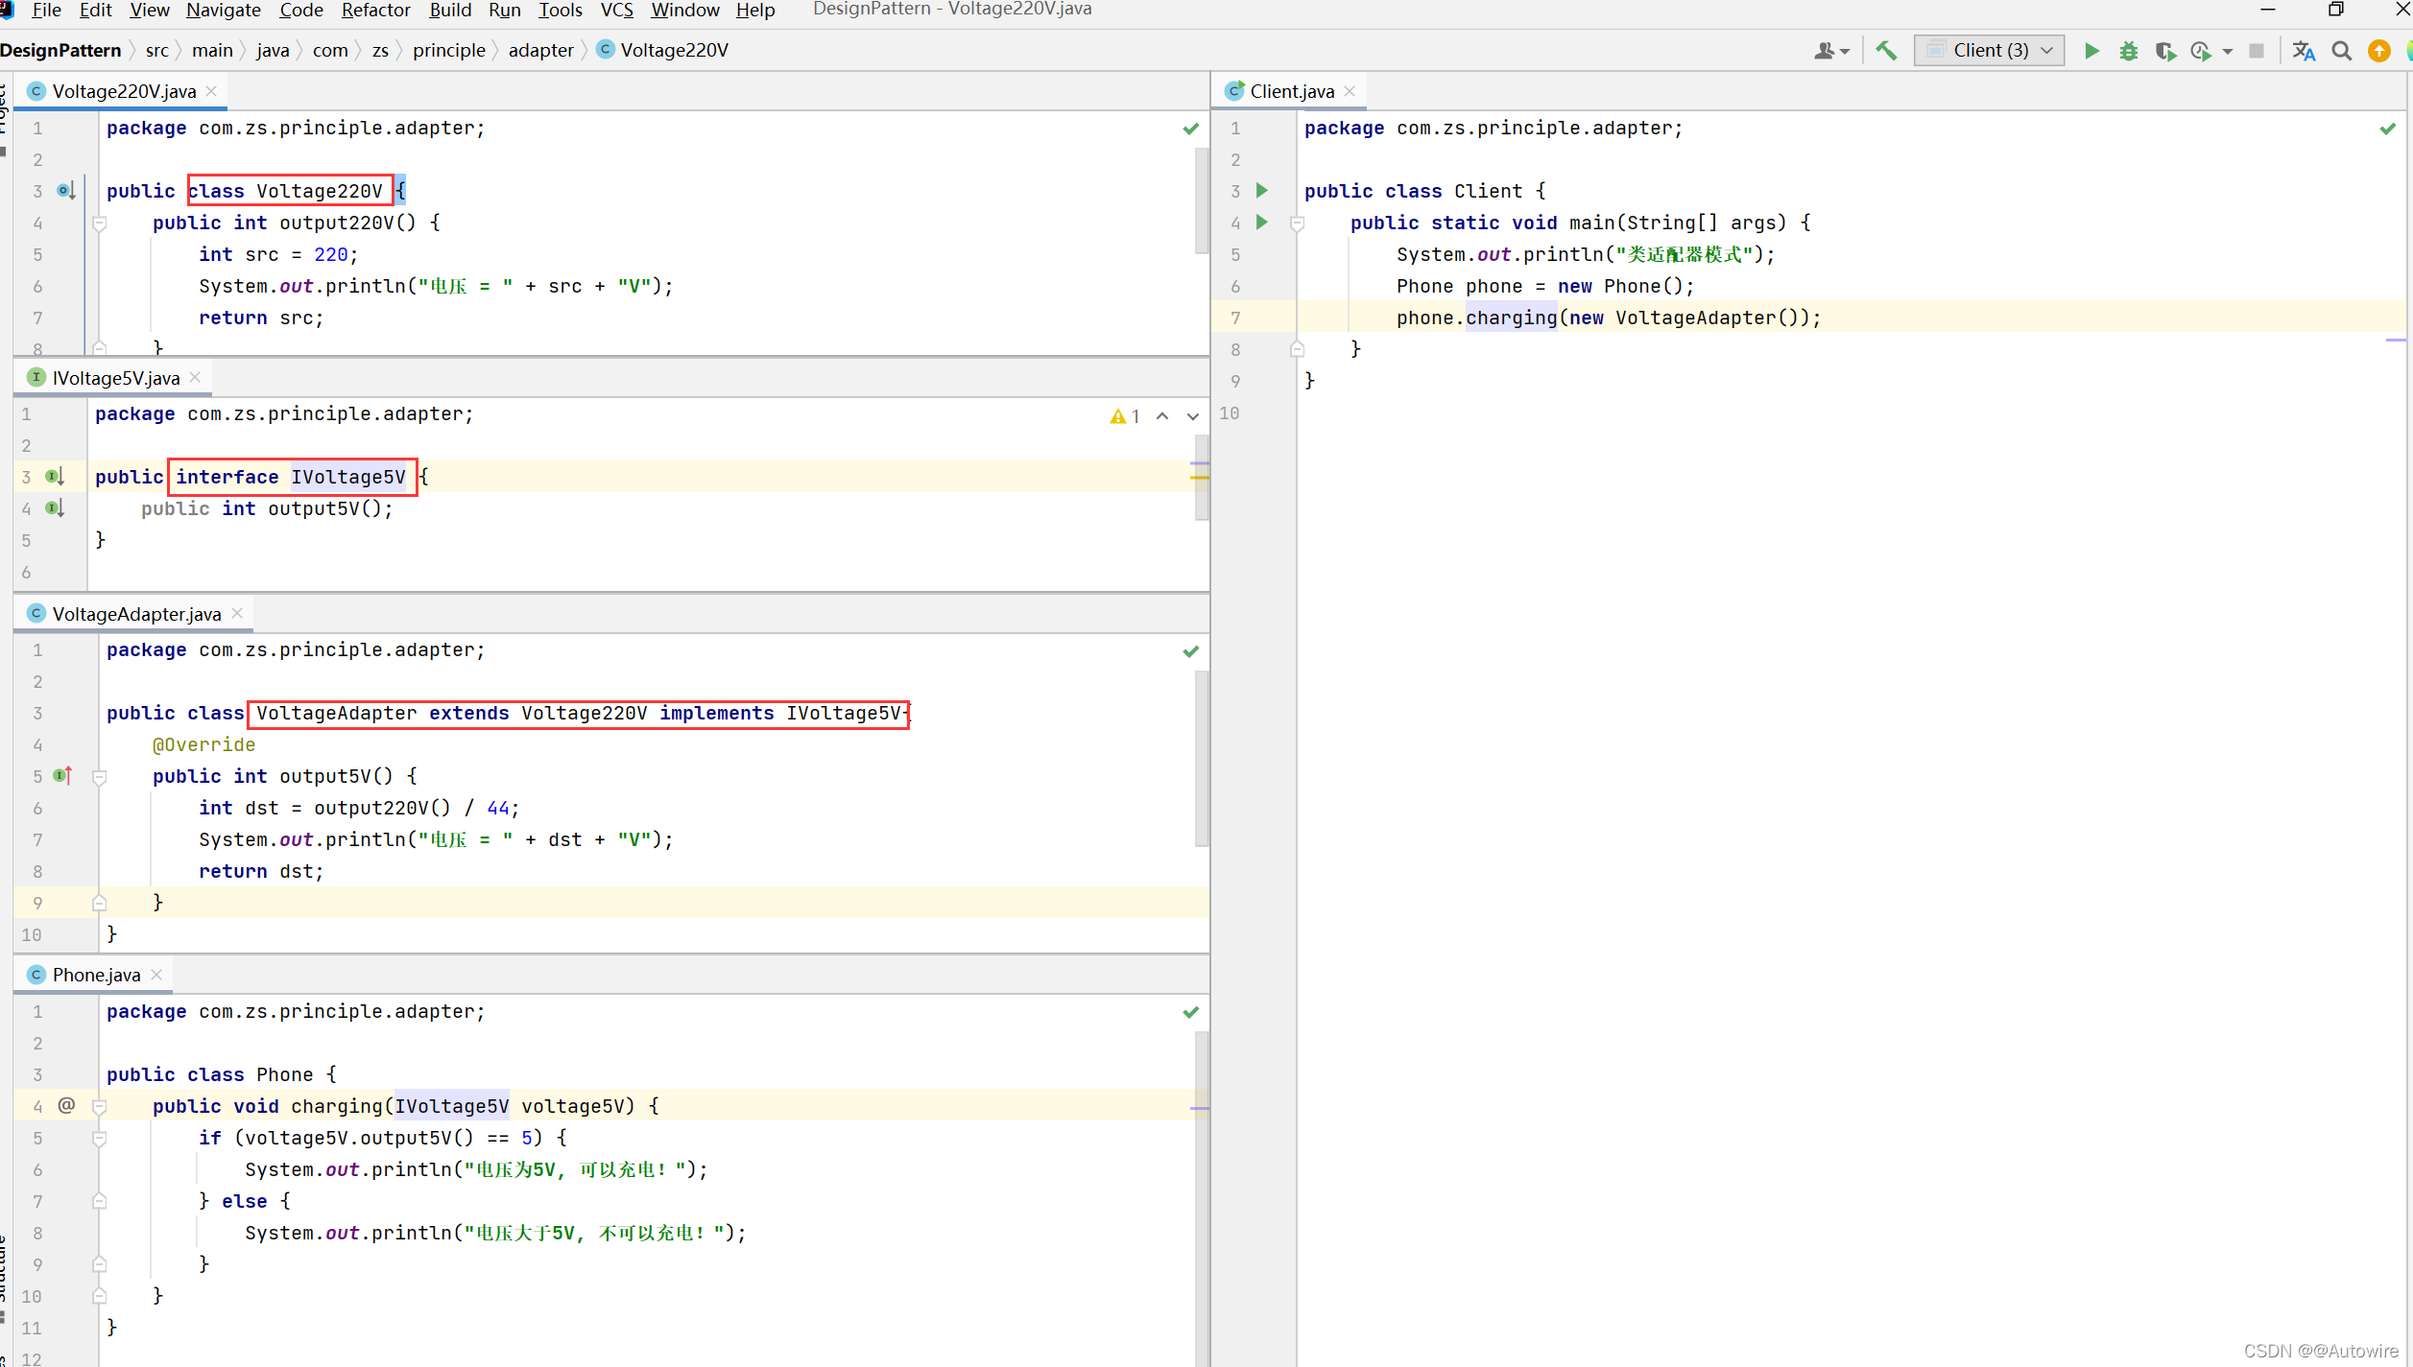Open Search Everywhere magnifier icon

tap(2342, 51)
